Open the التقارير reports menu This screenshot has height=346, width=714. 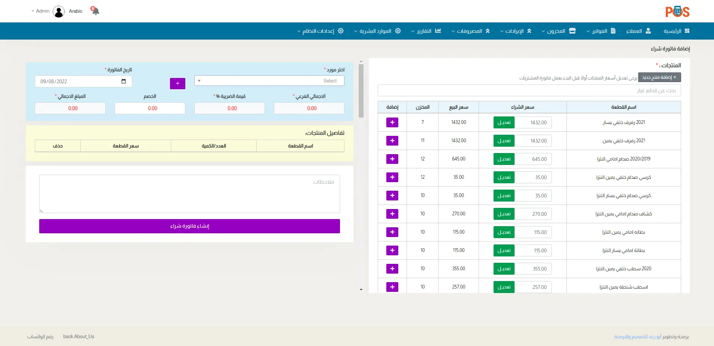pos(426,31)
